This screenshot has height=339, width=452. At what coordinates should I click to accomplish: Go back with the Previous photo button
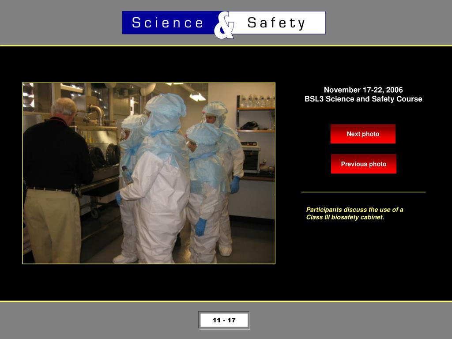(x=364, y=164)
